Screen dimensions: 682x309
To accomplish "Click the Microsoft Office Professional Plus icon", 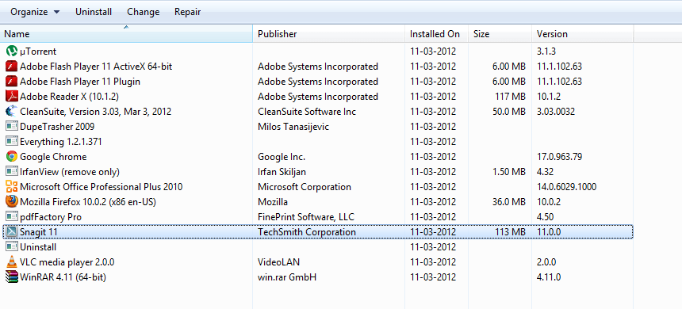I will tap(12, 187).
